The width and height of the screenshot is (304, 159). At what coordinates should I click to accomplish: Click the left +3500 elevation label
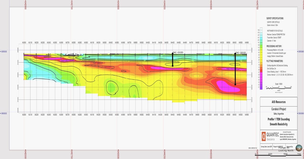pyautogui.click(x=4, y=51)
